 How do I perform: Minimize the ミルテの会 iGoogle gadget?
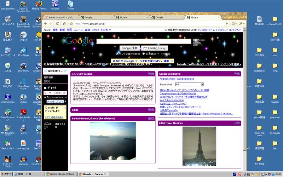[153, 74]
